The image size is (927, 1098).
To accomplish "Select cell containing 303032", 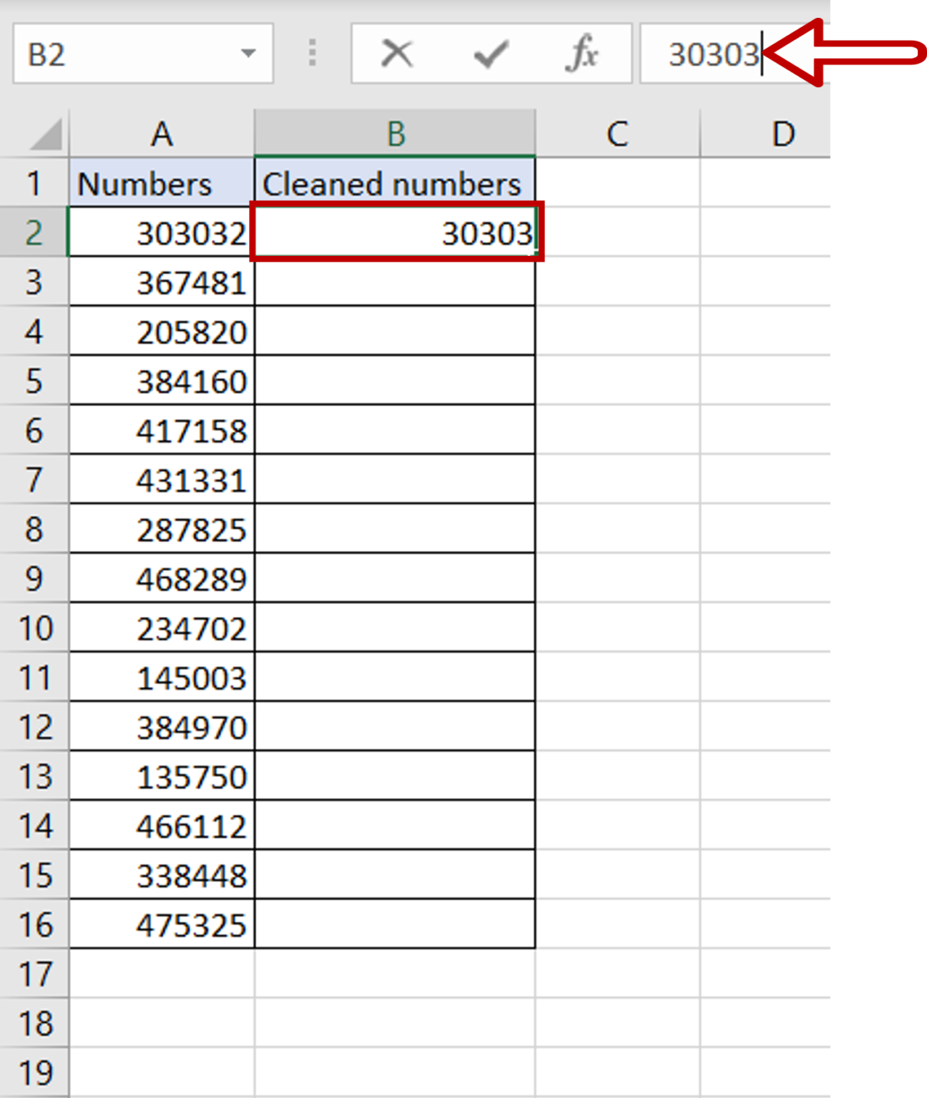I will click(162, 232).
